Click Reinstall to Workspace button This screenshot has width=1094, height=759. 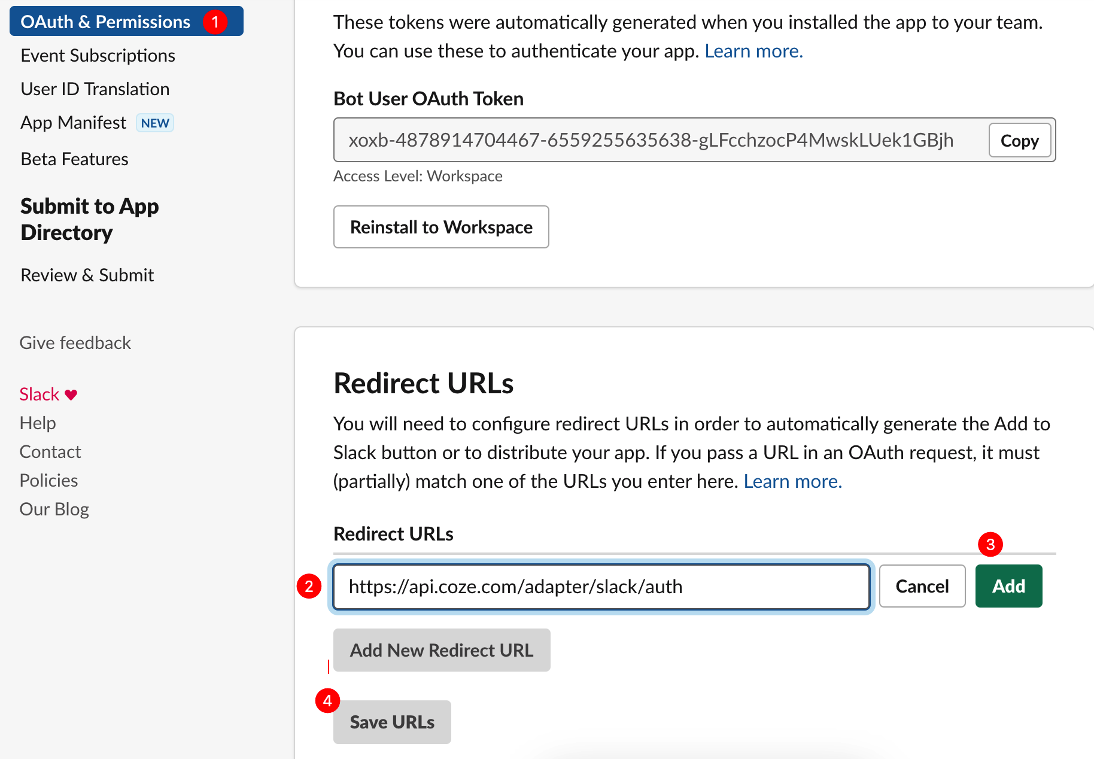pyautogui.click(x=441, y=227)
